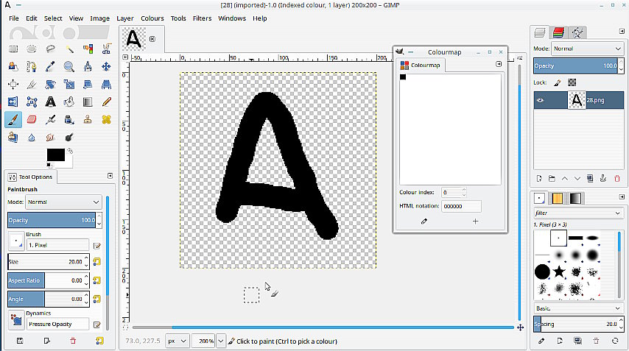Select the Perspective tool

(x=106, y=84)
